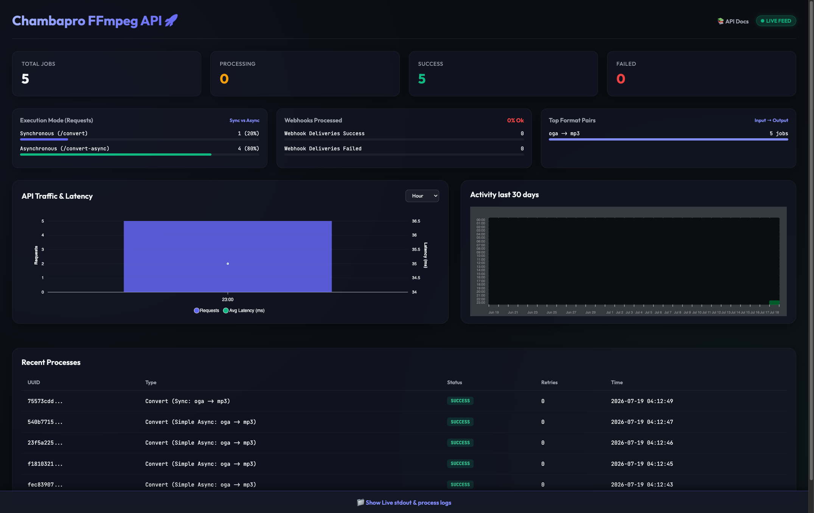Click the Sync vs Async label
This screenshot has height=513, width=814.
[x=244, y=121]
